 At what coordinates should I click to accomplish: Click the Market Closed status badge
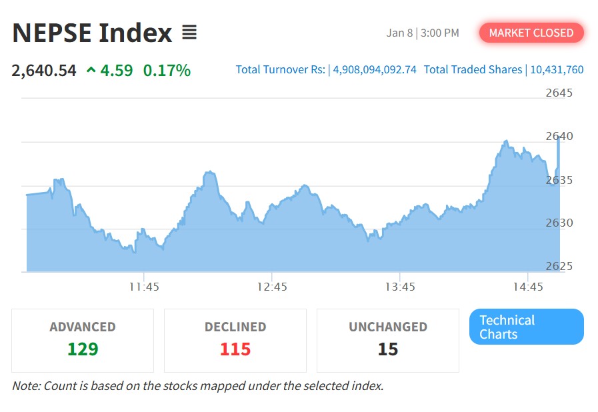[531, 33]
